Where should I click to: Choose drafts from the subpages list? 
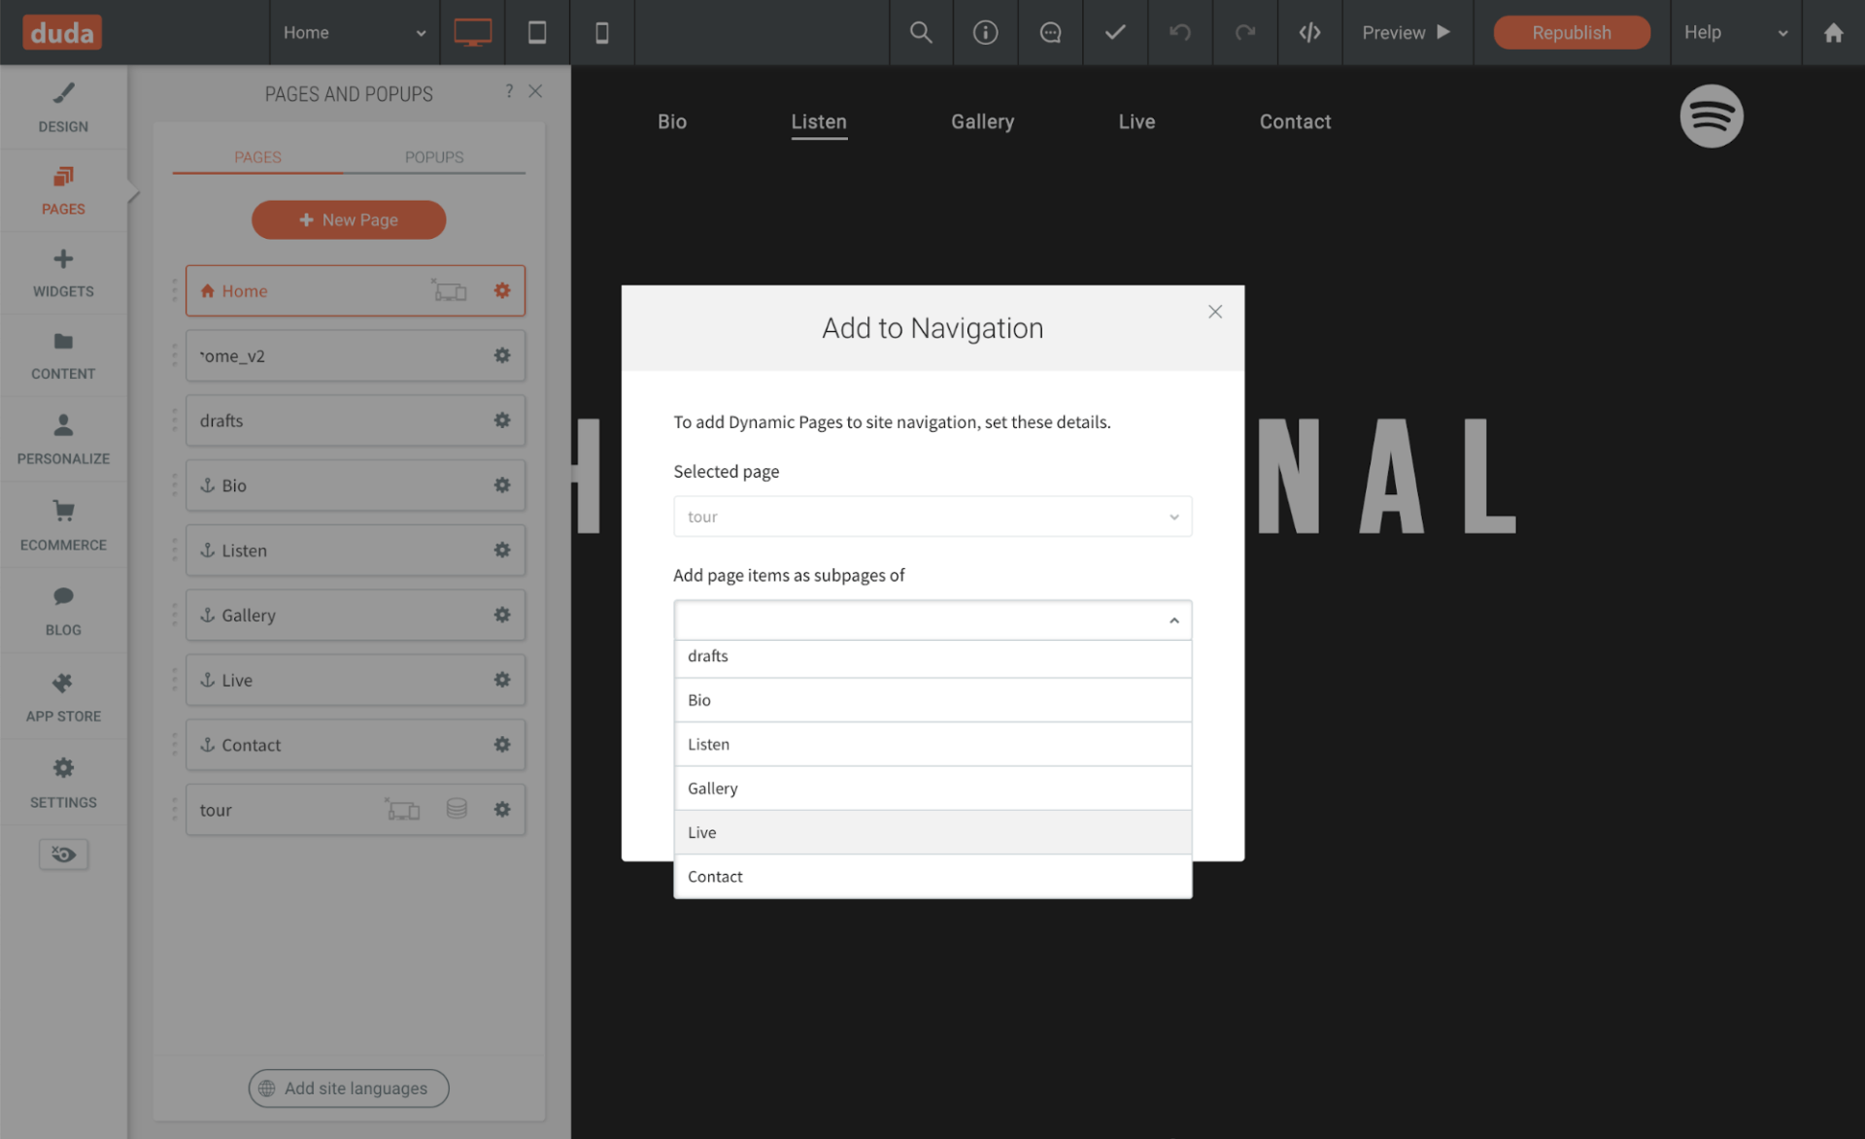932,658
